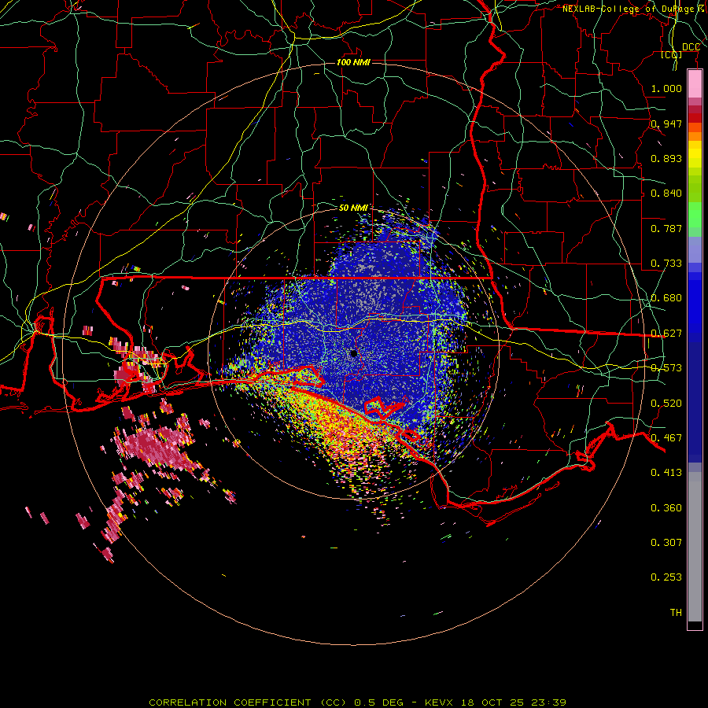Click the "50 NMI" range ring label
The image size is (708, 708).
(353, 208)
